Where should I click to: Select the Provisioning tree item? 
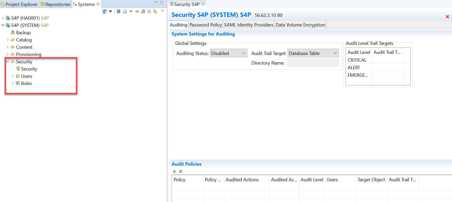[26, 54]
